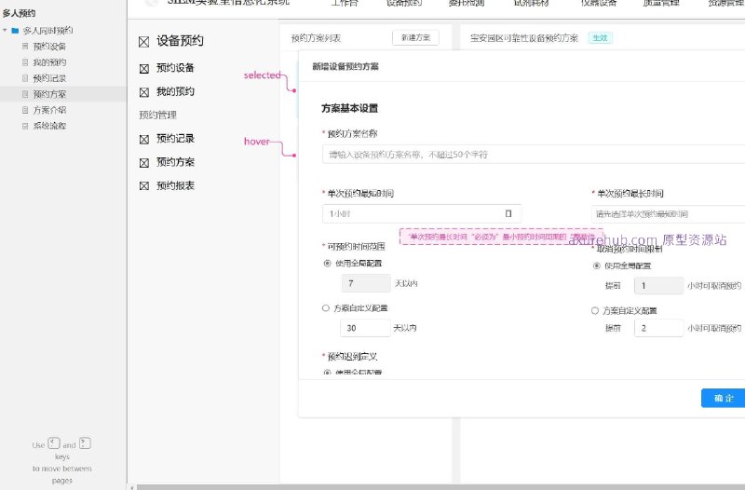Select 方案自定义配置 under 可预约时间范围
This screenshot has height=490, width=745.
(x=326, y=308)
